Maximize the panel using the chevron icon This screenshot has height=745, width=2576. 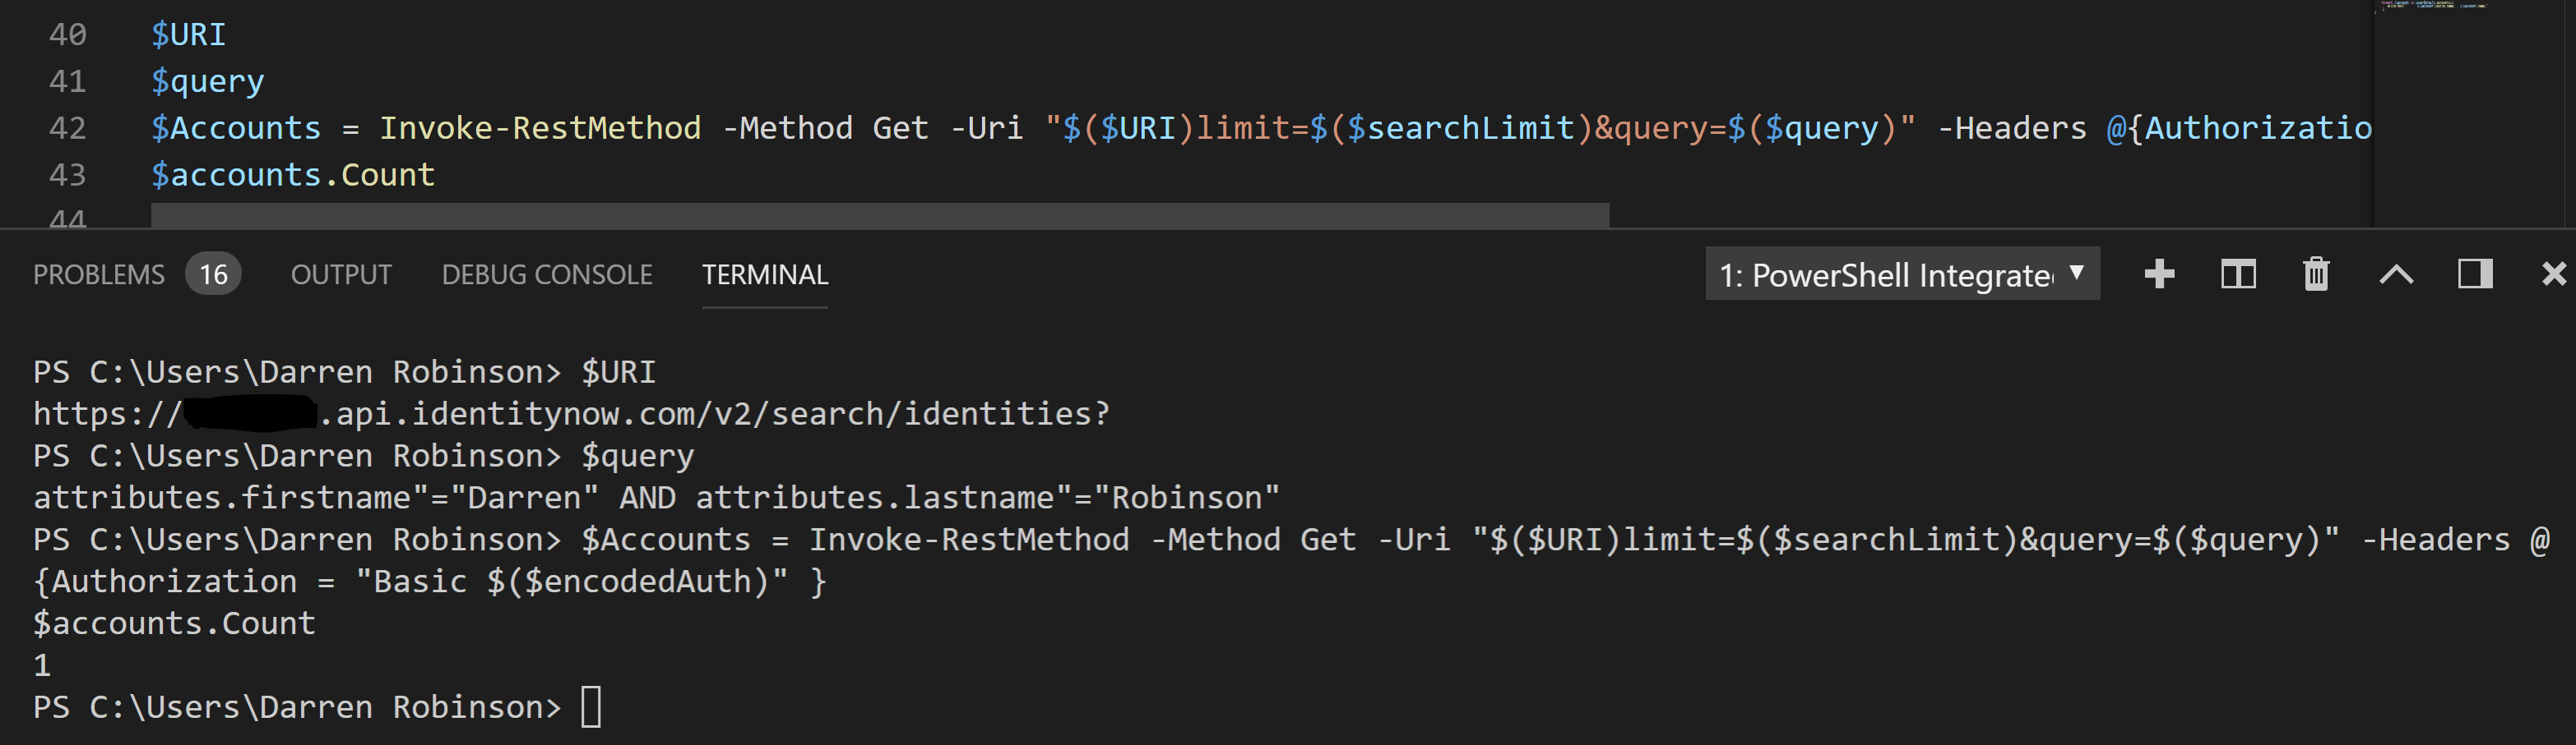click(x=2396, y=274)
